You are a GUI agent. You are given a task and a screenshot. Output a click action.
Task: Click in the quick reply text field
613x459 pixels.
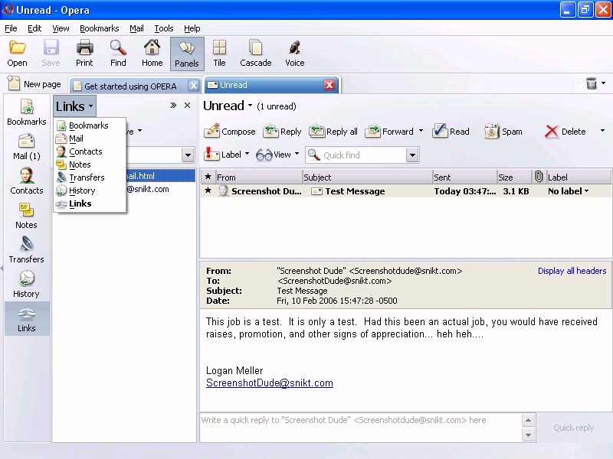coord(360,428)
